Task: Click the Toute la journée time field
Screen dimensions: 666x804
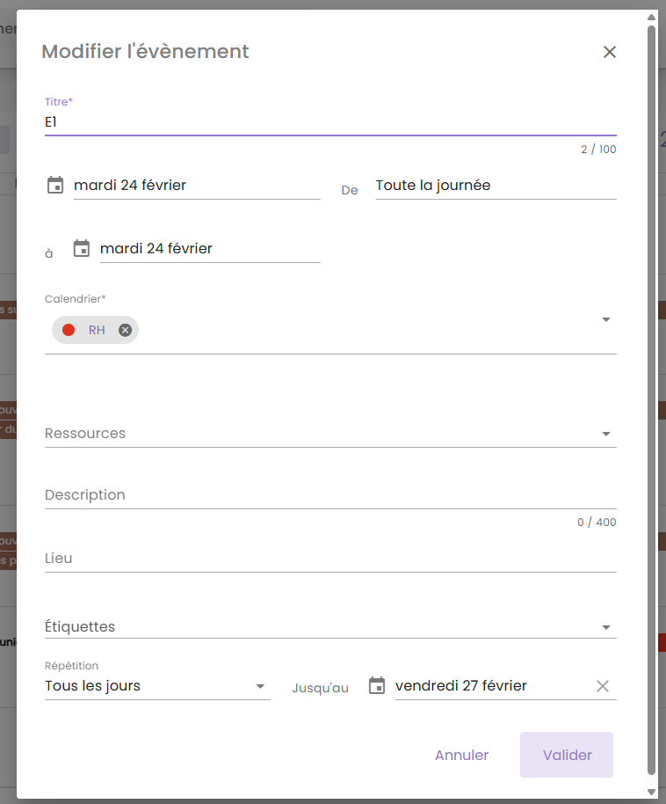Action: pos(496,186)
